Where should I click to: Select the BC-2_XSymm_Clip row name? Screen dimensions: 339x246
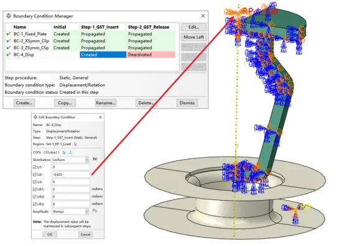(31, 41)
